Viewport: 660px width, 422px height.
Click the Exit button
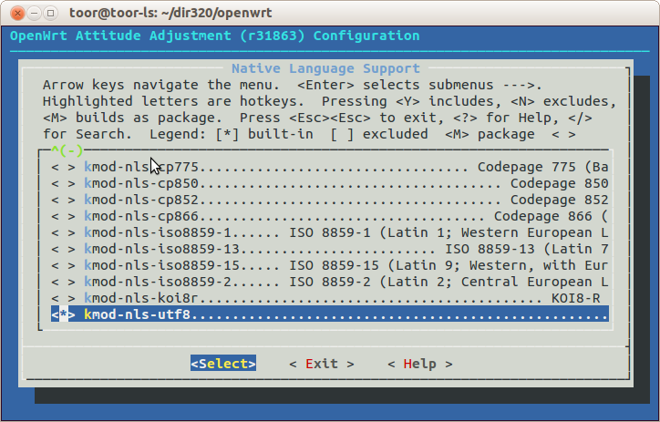pos(322,364)
